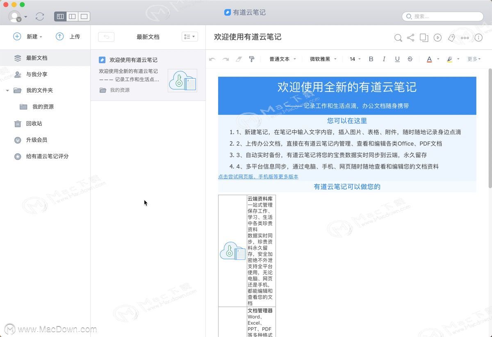Click the clear formatting eraser icon
The width and height of the screenshot is (492, 337).
click(239, 59)
